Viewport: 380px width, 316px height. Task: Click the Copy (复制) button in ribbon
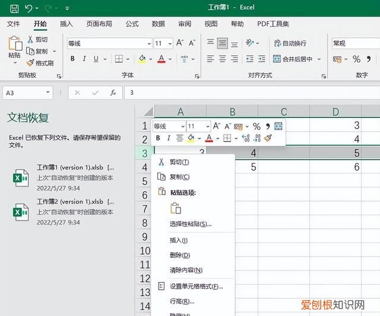click(37, 51)
